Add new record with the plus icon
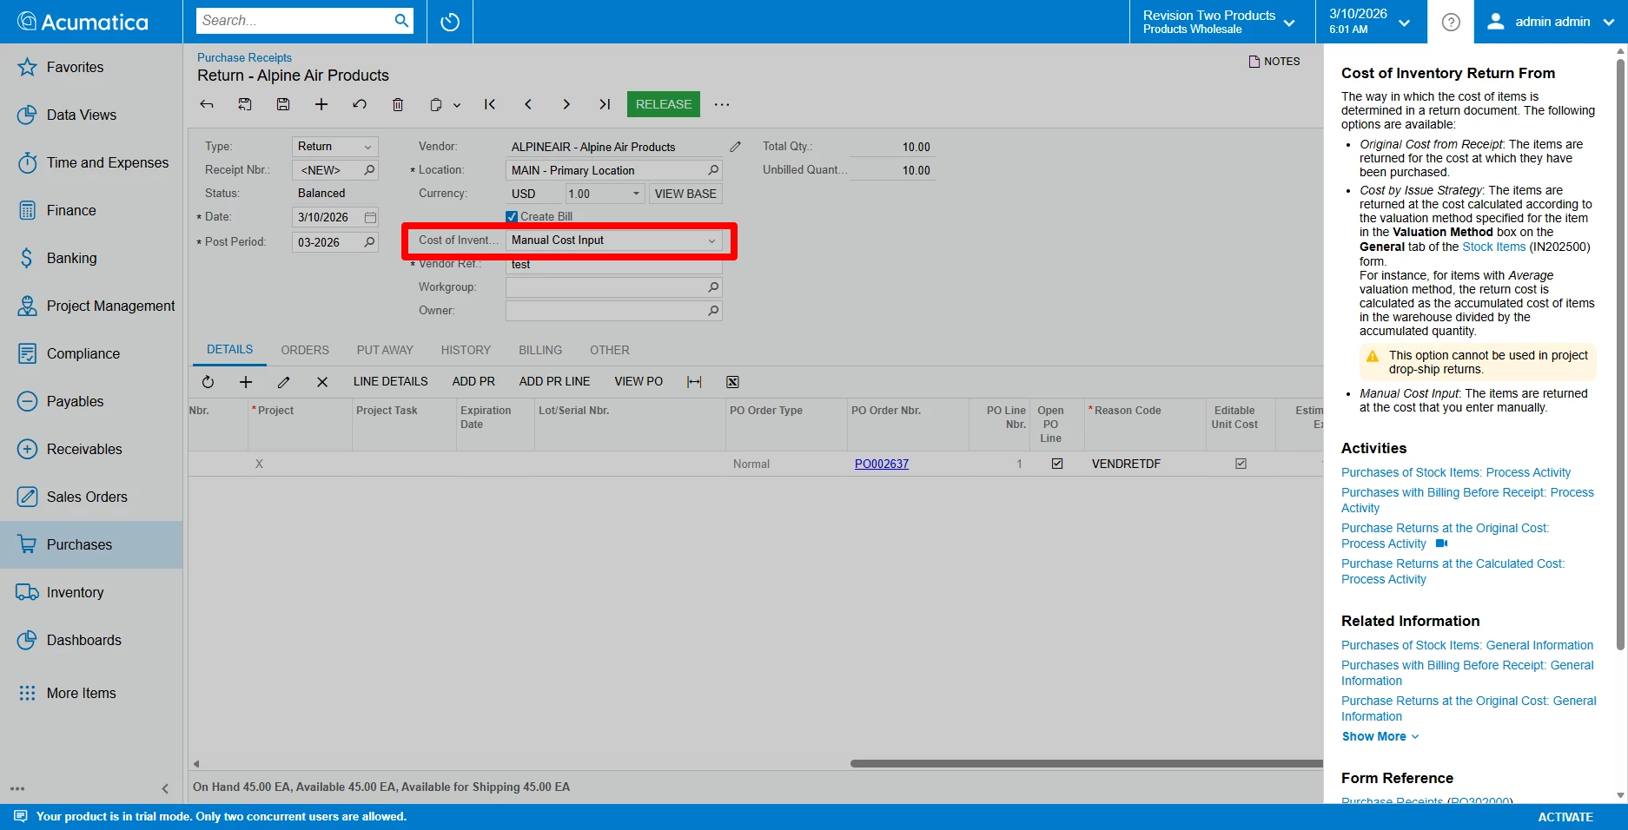The height and width of the screenshot is (830, 1628). (x=321, y=104)
